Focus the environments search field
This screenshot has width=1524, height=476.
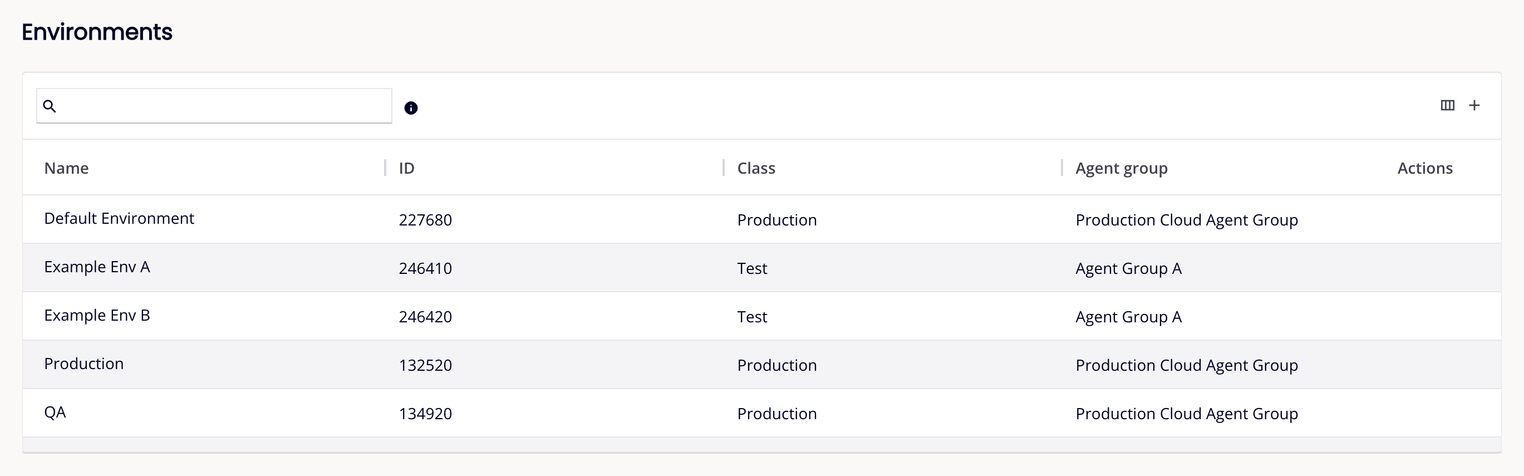point(214,106)
